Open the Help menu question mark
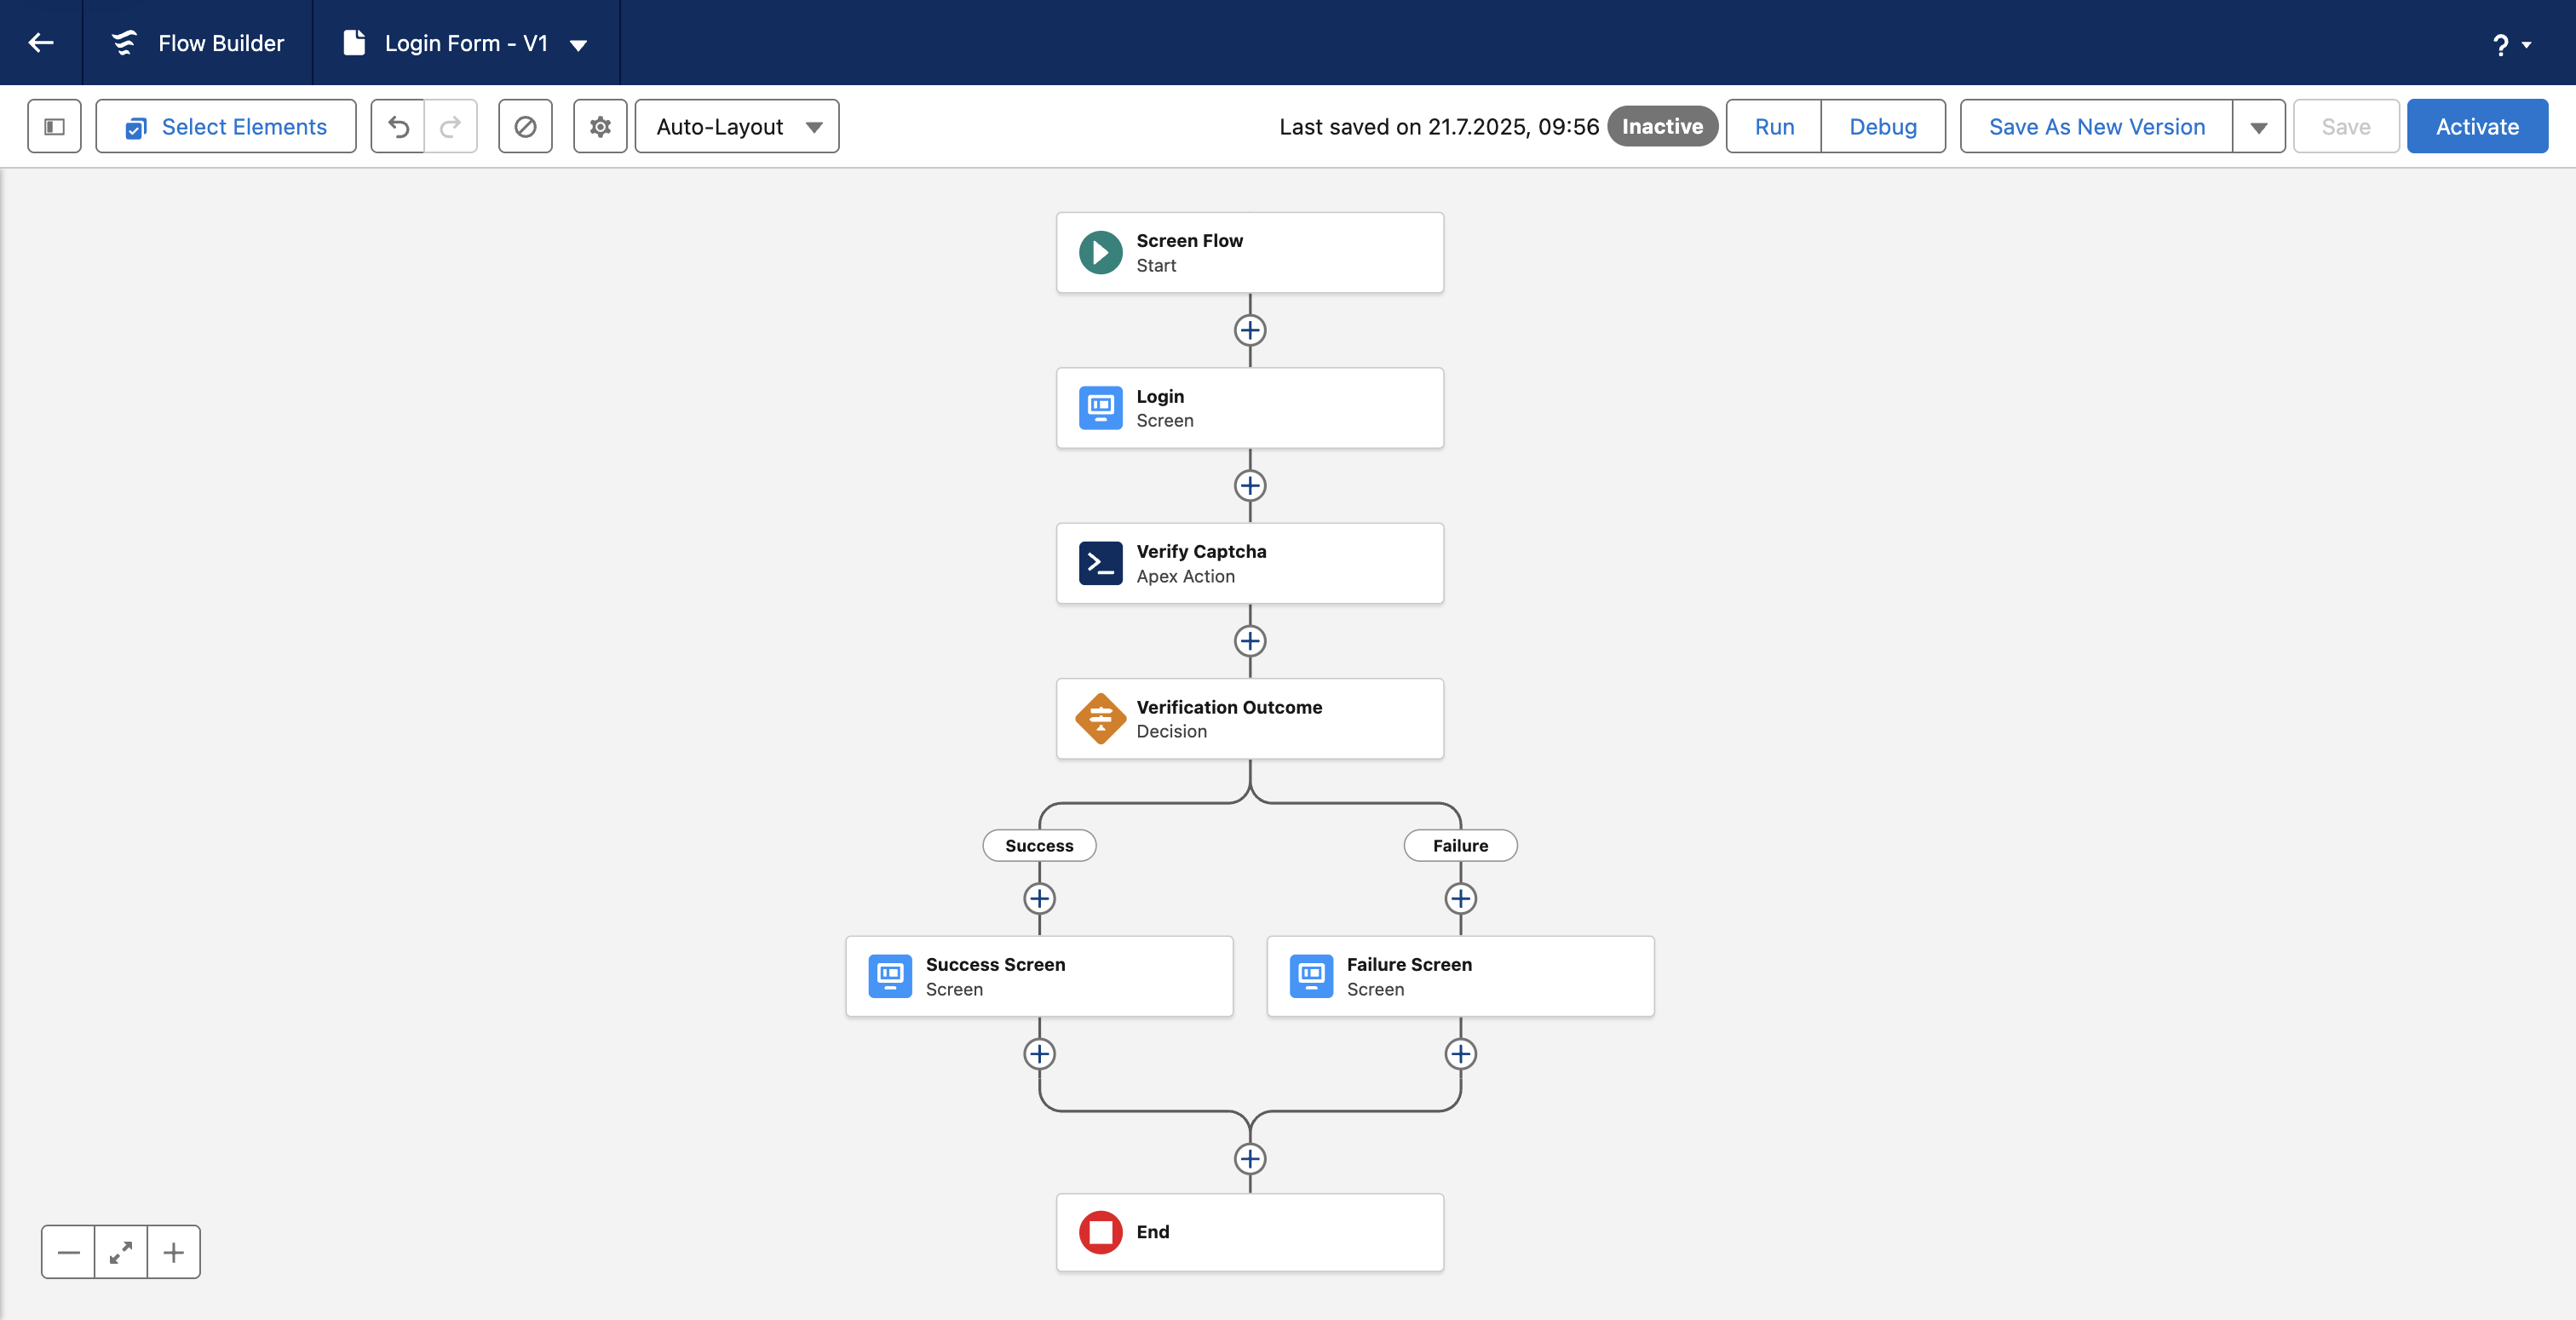This screenshot has height=1320, width=2576. pyautogui.click(x=2500, y=45)
